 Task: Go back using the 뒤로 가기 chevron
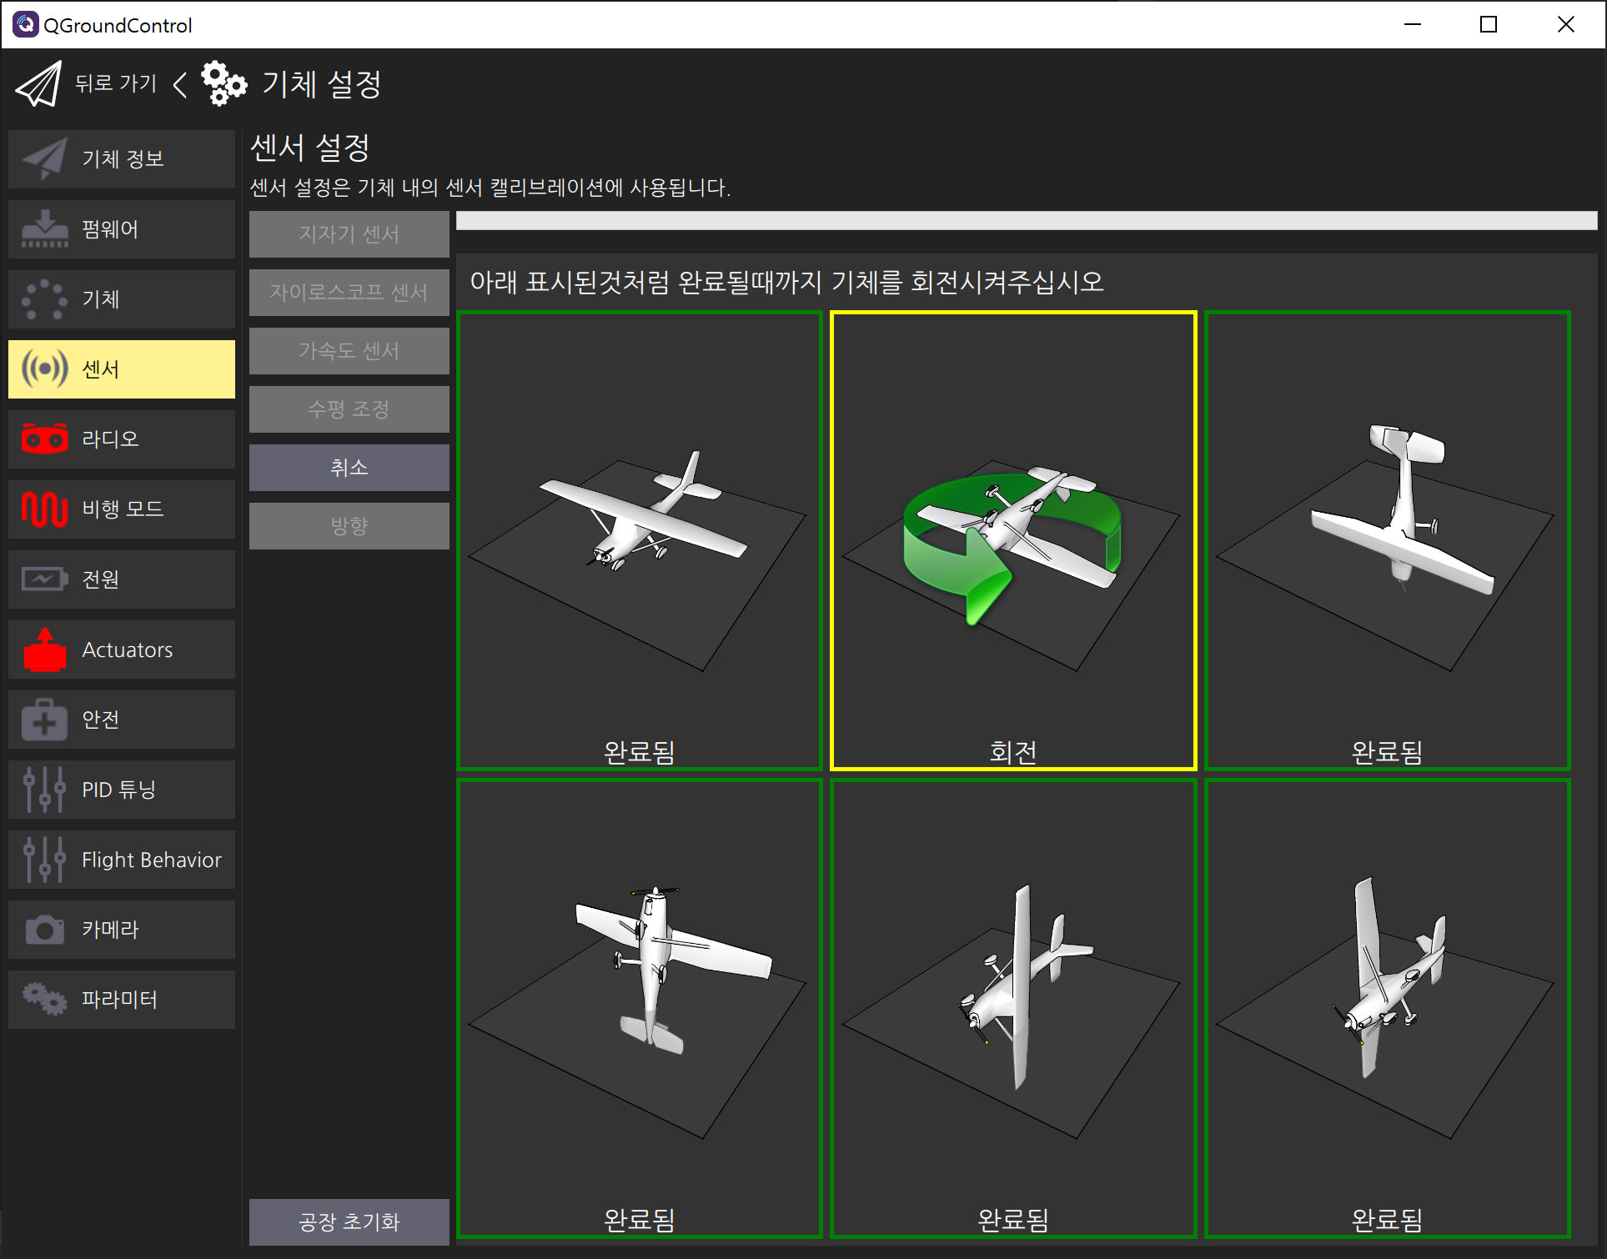[179, 84]
